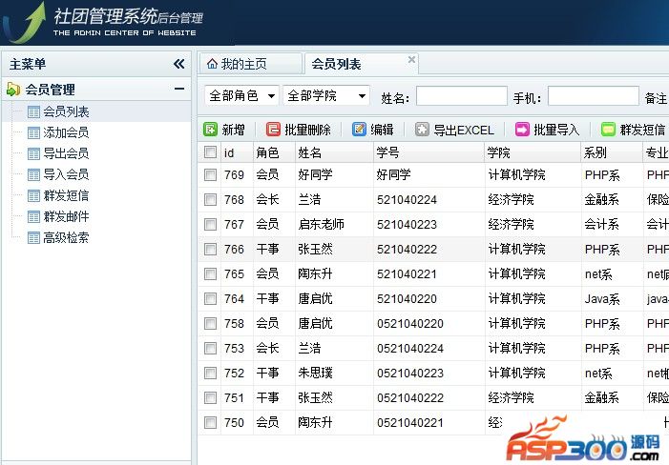The width and height of the screenshot is (669, 465).
Task: Open 添加会员 in the sidebar menu
Action: point(65,132)
